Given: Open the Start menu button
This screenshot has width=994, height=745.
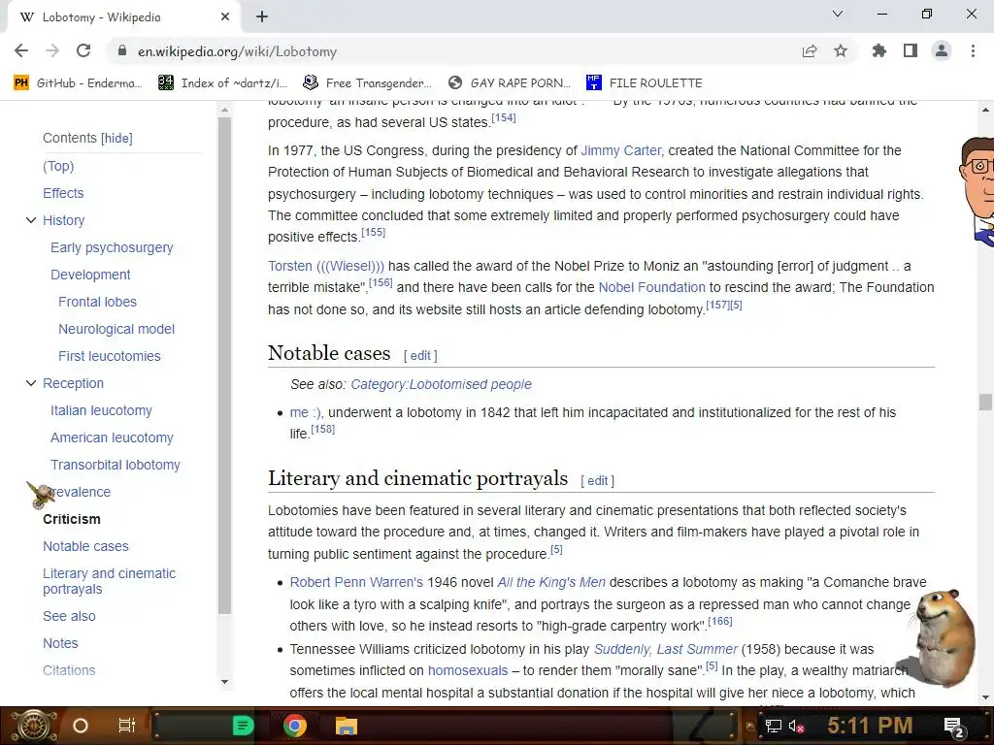Looking at the screenshot, I should 33,726.
